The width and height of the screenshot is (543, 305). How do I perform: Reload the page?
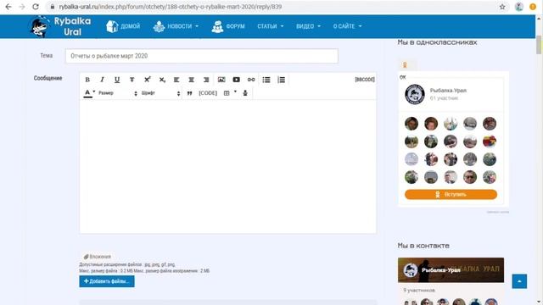(x=36, y=7)
